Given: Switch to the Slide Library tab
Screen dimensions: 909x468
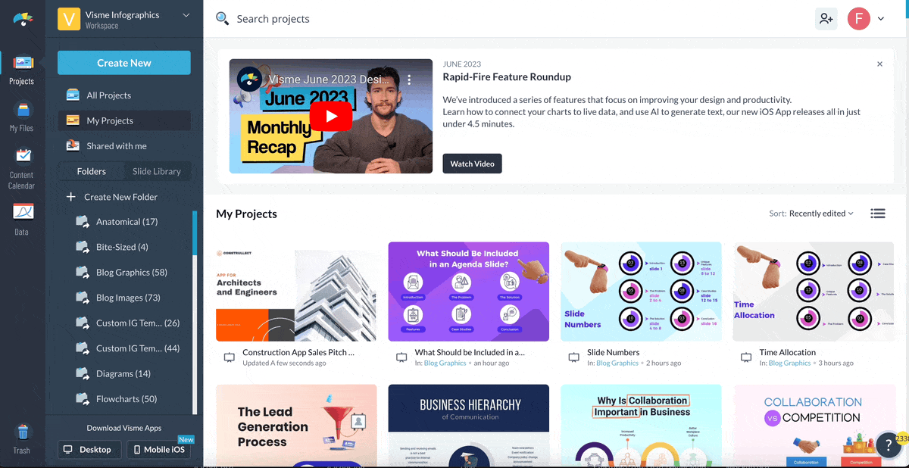Looking at the screenshot, I should [157, 171].
